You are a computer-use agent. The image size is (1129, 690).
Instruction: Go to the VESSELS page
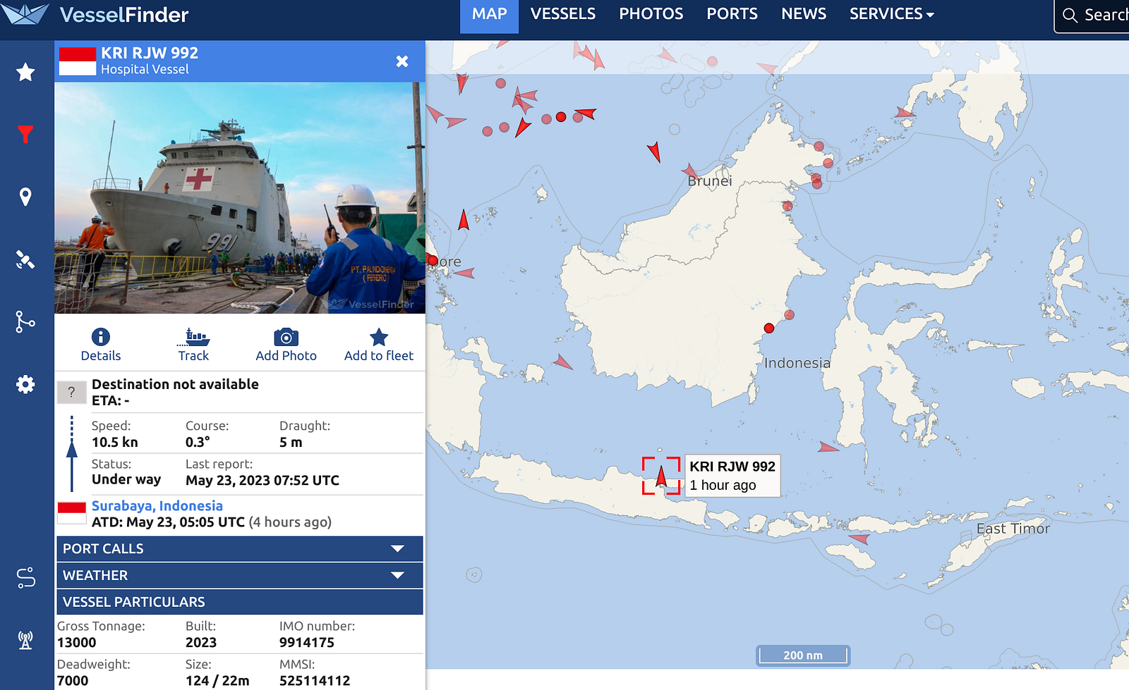pos(563,14)
